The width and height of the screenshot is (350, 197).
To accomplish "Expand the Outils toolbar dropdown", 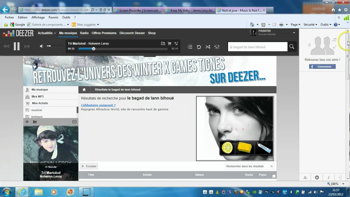I will (x=326, y=25).
